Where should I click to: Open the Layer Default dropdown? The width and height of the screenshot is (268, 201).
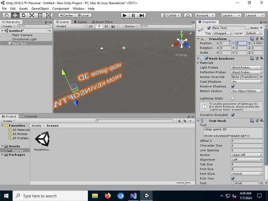253,33
